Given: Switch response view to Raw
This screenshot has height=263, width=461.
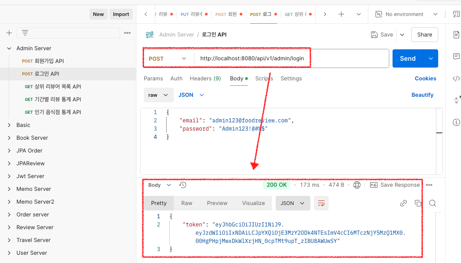Looking at the screenshot, I should [187, 203].
